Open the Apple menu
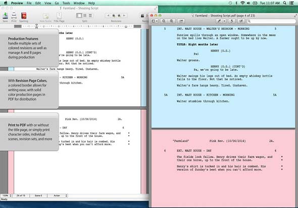Viewport: 298px width, 208px height. pos(6,3)
